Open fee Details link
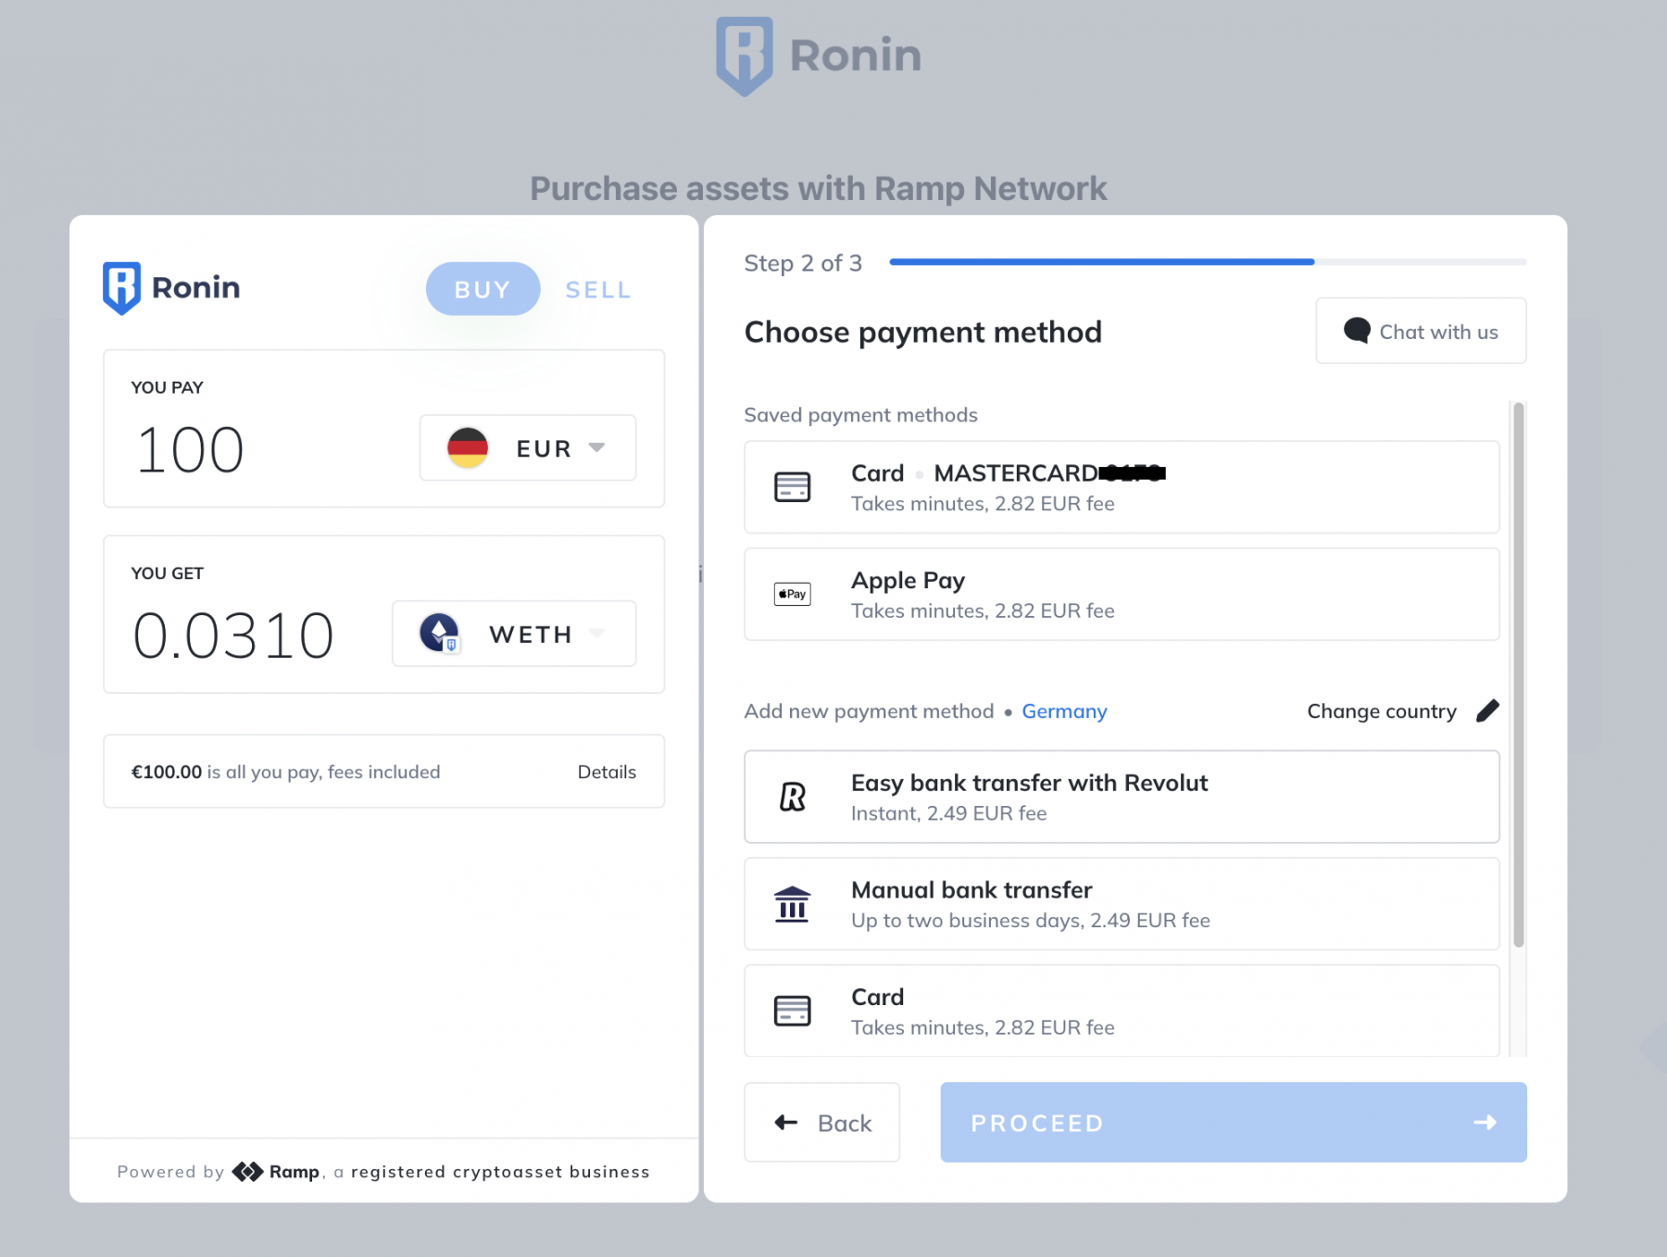 [607, 772]
